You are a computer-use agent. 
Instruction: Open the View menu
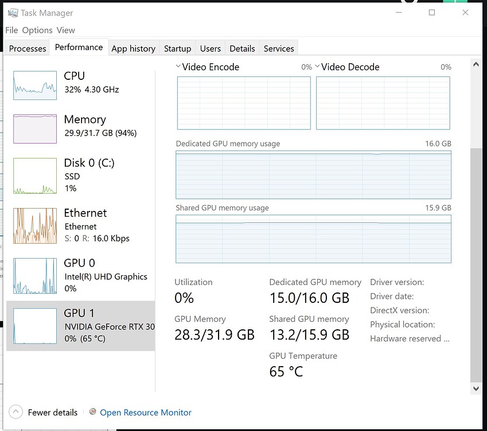[x=66, y=30]
